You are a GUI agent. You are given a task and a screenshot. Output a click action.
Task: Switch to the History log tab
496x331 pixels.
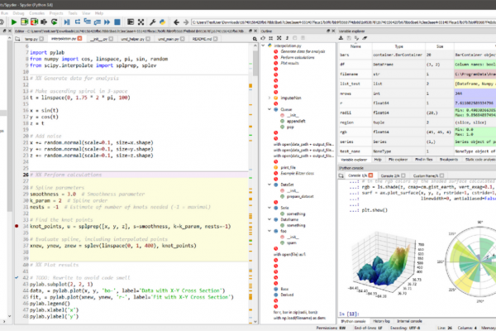click(381, 321)
